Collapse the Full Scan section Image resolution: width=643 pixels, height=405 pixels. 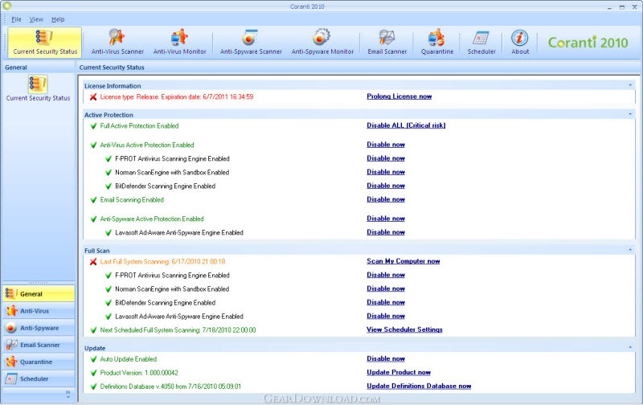[x=630, y=250]
